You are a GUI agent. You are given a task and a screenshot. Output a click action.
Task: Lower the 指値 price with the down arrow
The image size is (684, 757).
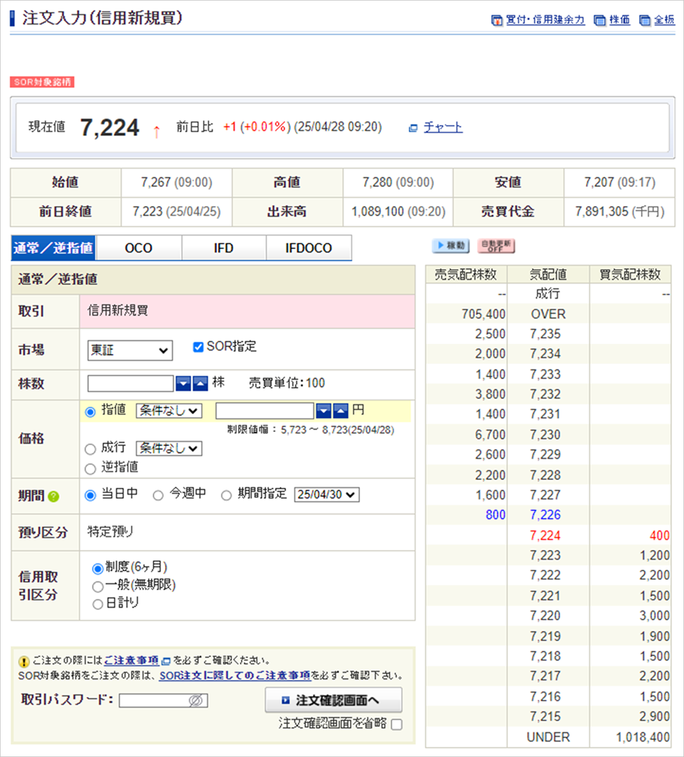323,411
